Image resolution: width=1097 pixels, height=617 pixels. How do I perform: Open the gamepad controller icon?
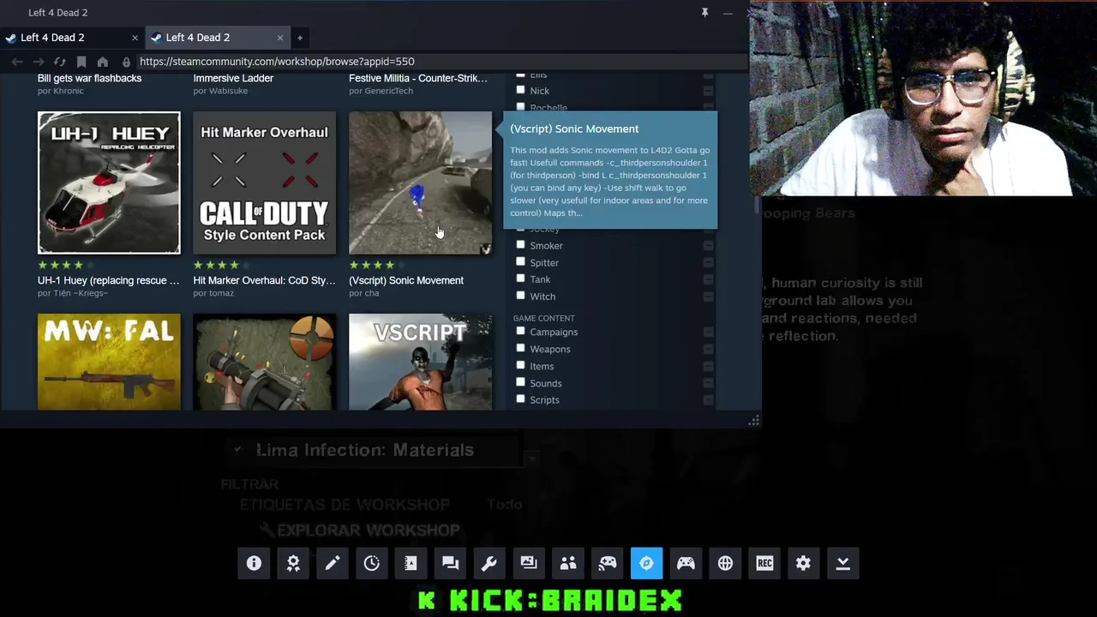click(686, 563)
